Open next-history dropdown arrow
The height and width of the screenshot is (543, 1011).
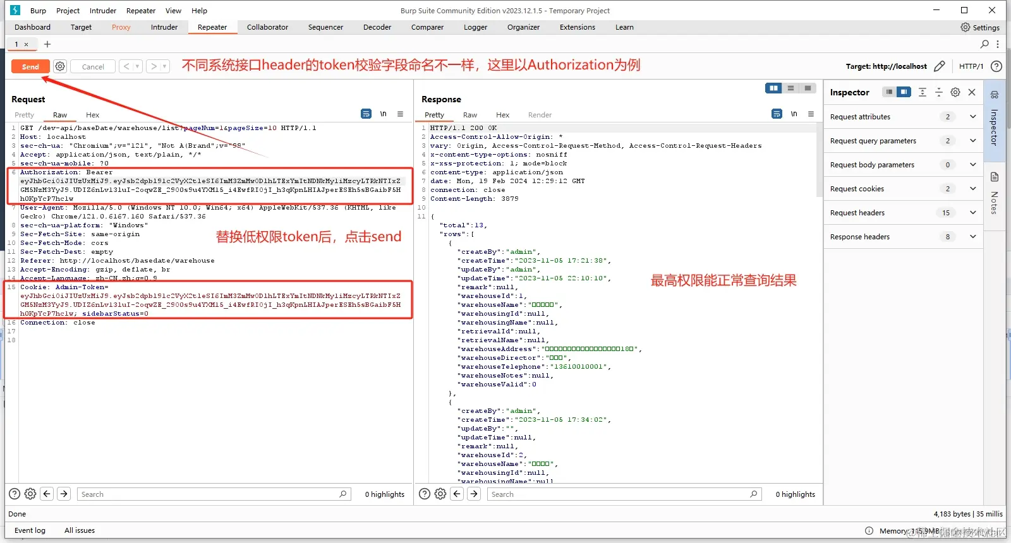(165, 66)
